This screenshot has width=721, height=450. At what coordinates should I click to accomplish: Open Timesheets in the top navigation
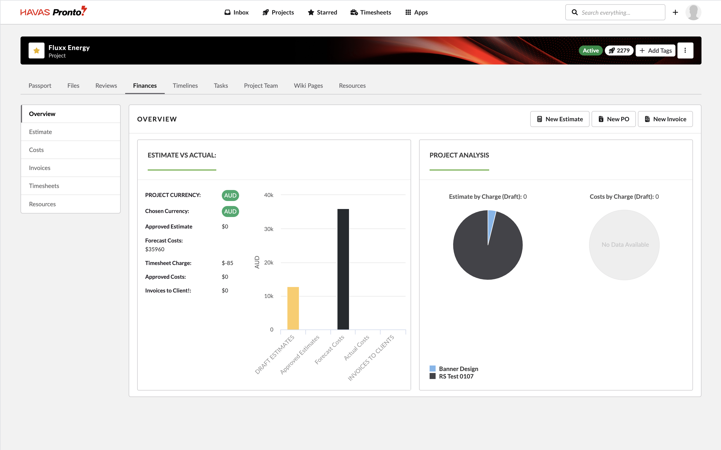371,12
